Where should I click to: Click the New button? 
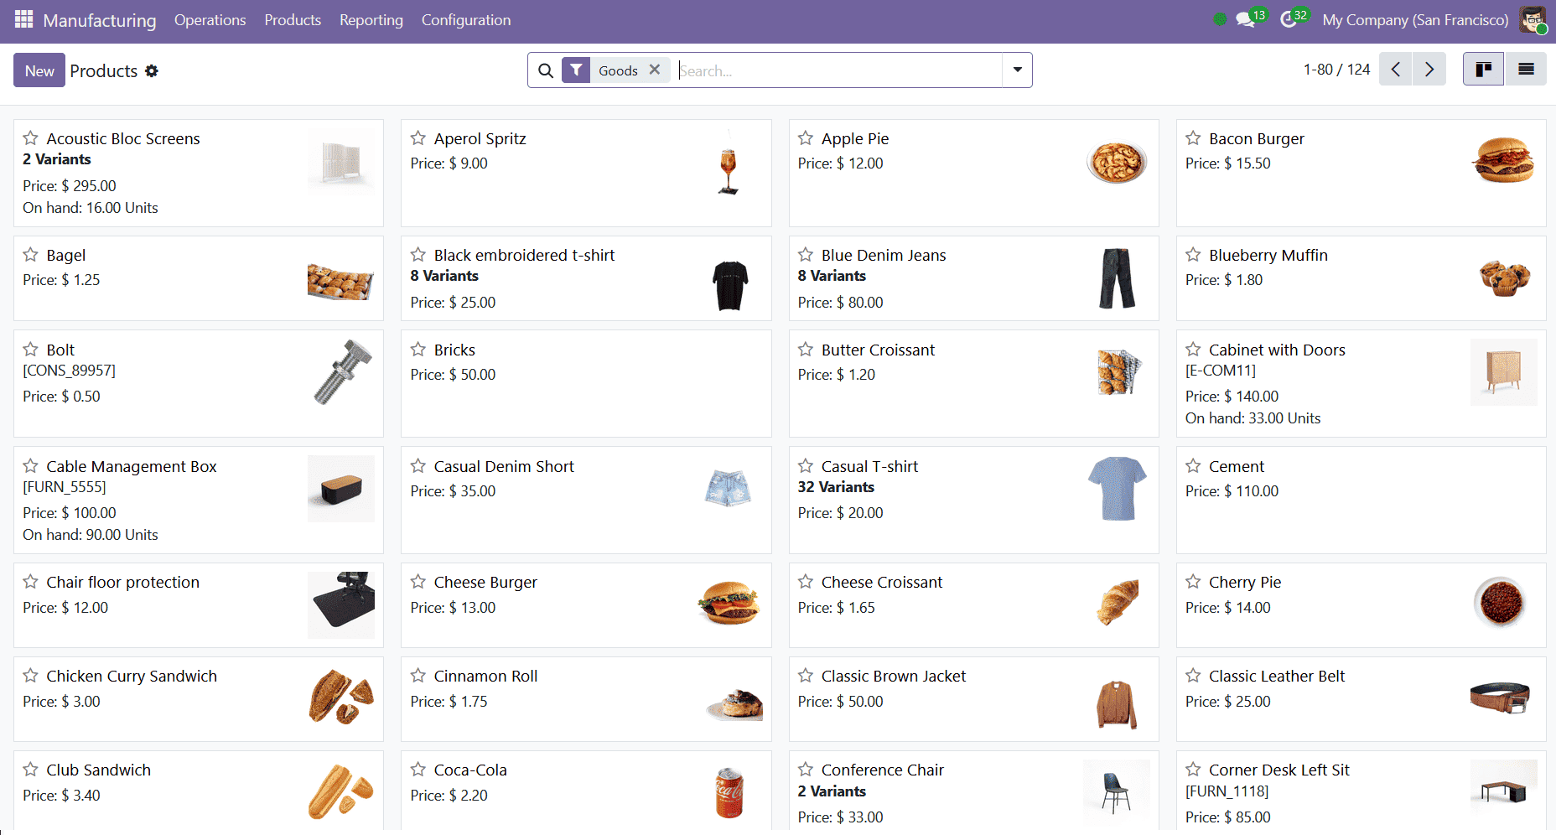click(39, 70)
